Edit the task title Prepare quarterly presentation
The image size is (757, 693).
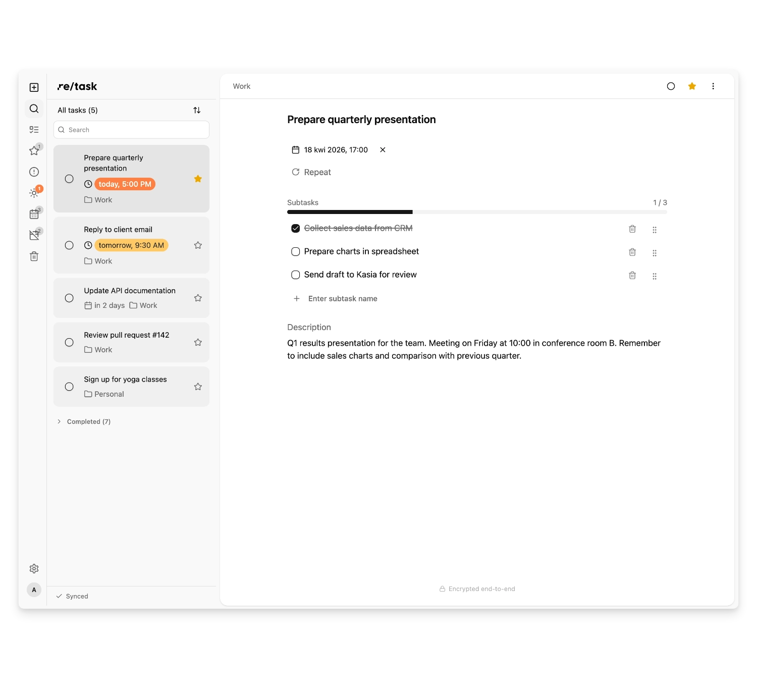tap(361, 120)
